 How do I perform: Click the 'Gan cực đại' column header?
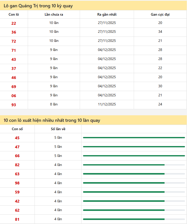[160, 14]
